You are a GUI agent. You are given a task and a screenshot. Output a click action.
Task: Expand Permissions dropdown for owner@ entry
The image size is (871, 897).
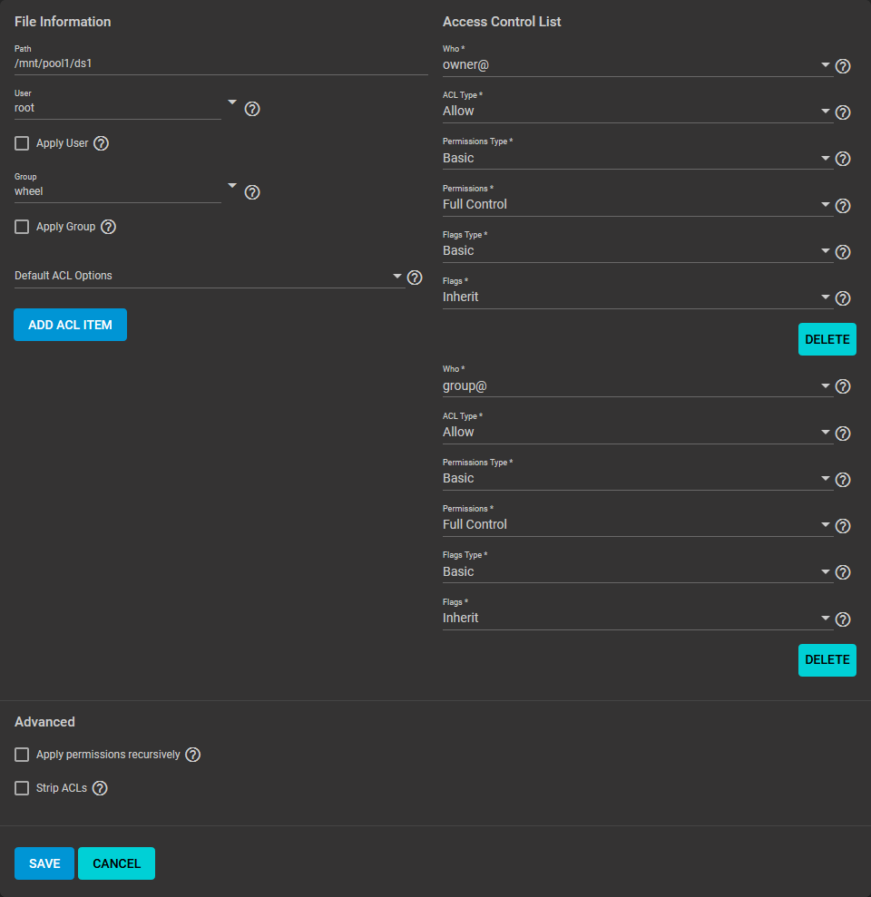coord(637,205)
